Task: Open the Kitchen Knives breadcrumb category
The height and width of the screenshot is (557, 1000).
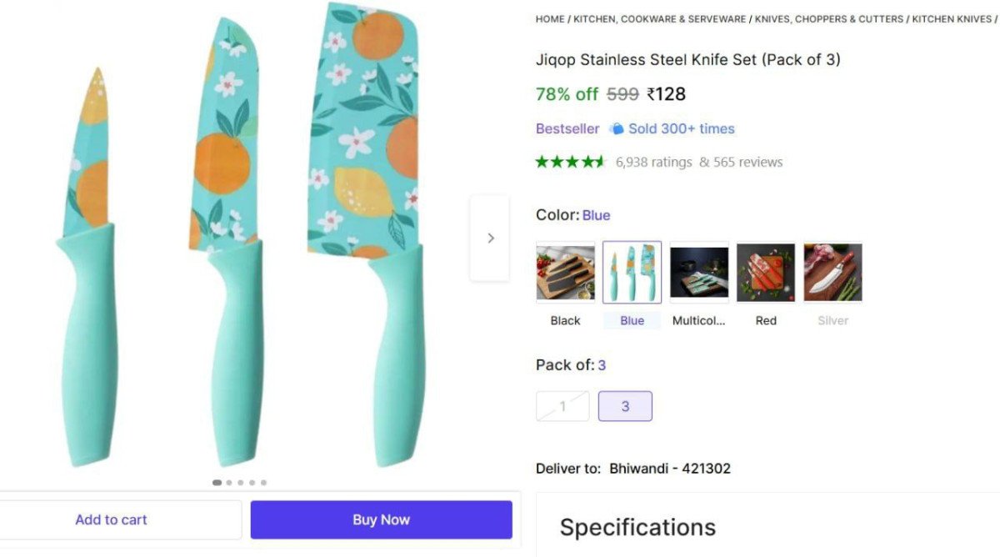Action: click(952, 19)
